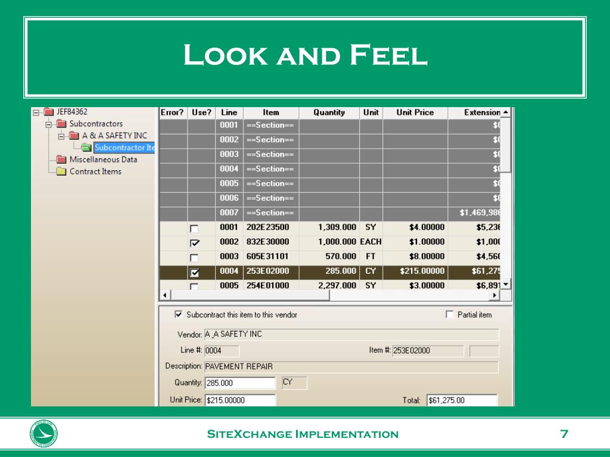Click the Quantity column header
This screenshot has width=610, height=457.
click(x=329, y=112)
